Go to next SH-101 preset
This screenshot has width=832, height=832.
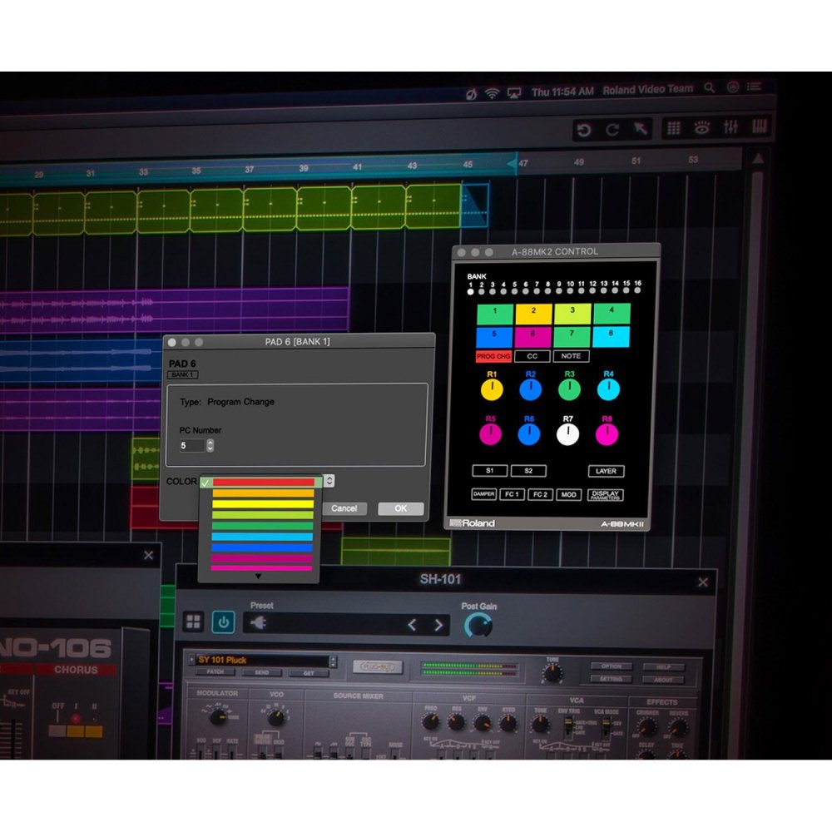click(x=438, y=625)
